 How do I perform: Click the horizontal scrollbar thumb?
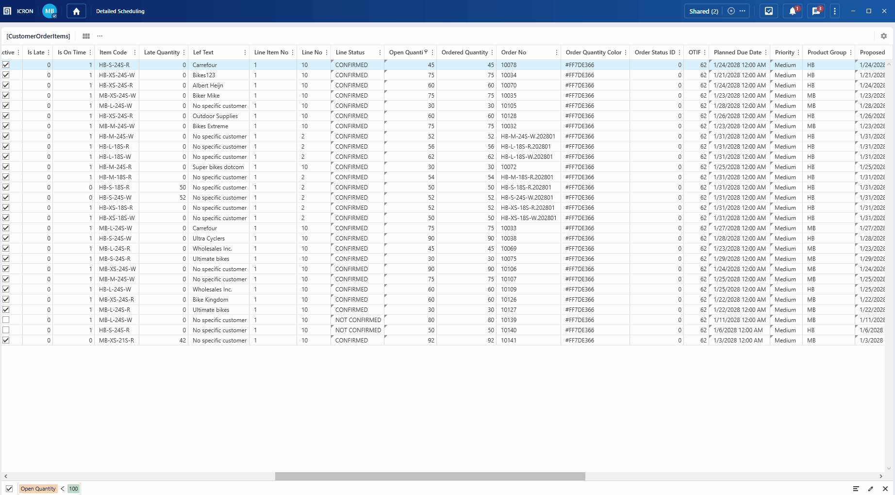click(x=430, y=476)
